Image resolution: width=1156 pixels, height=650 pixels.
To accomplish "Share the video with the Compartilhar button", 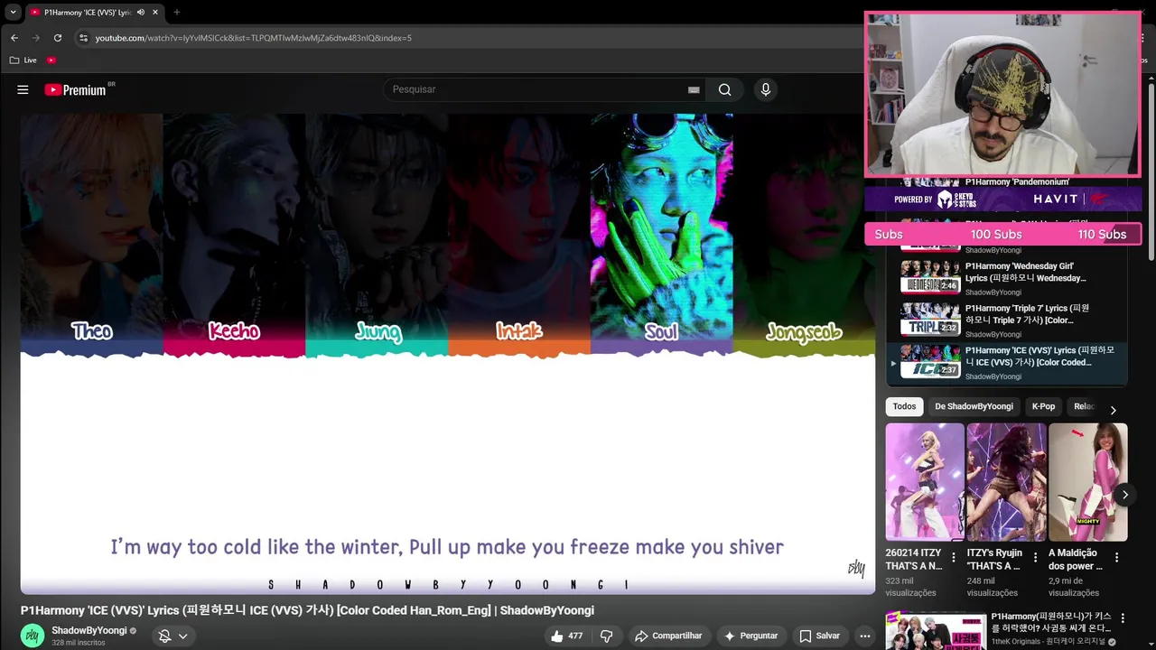I will (x=668, y=636).
